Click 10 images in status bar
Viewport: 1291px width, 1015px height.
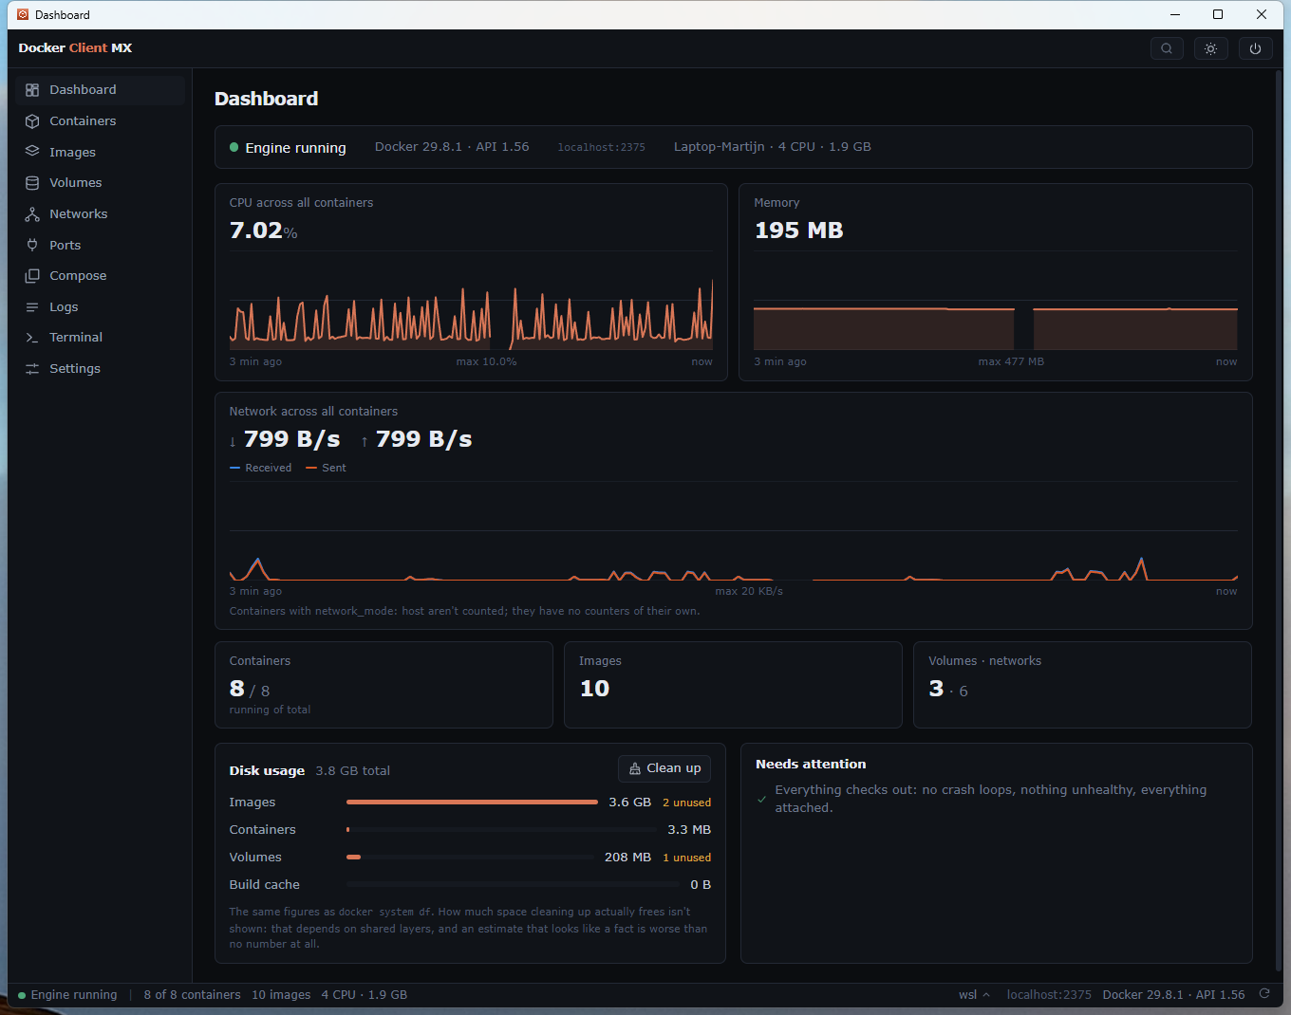(x=281, y=994)
